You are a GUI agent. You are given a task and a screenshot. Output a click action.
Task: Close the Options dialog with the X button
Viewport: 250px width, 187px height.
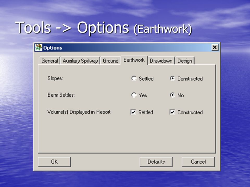click(x=215, y=47)
